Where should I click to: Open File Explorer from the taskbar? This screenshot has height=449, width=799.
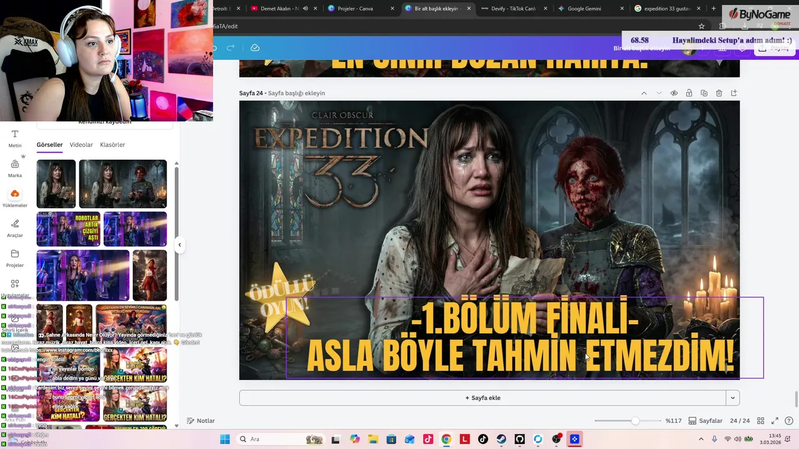pos(373,439)
